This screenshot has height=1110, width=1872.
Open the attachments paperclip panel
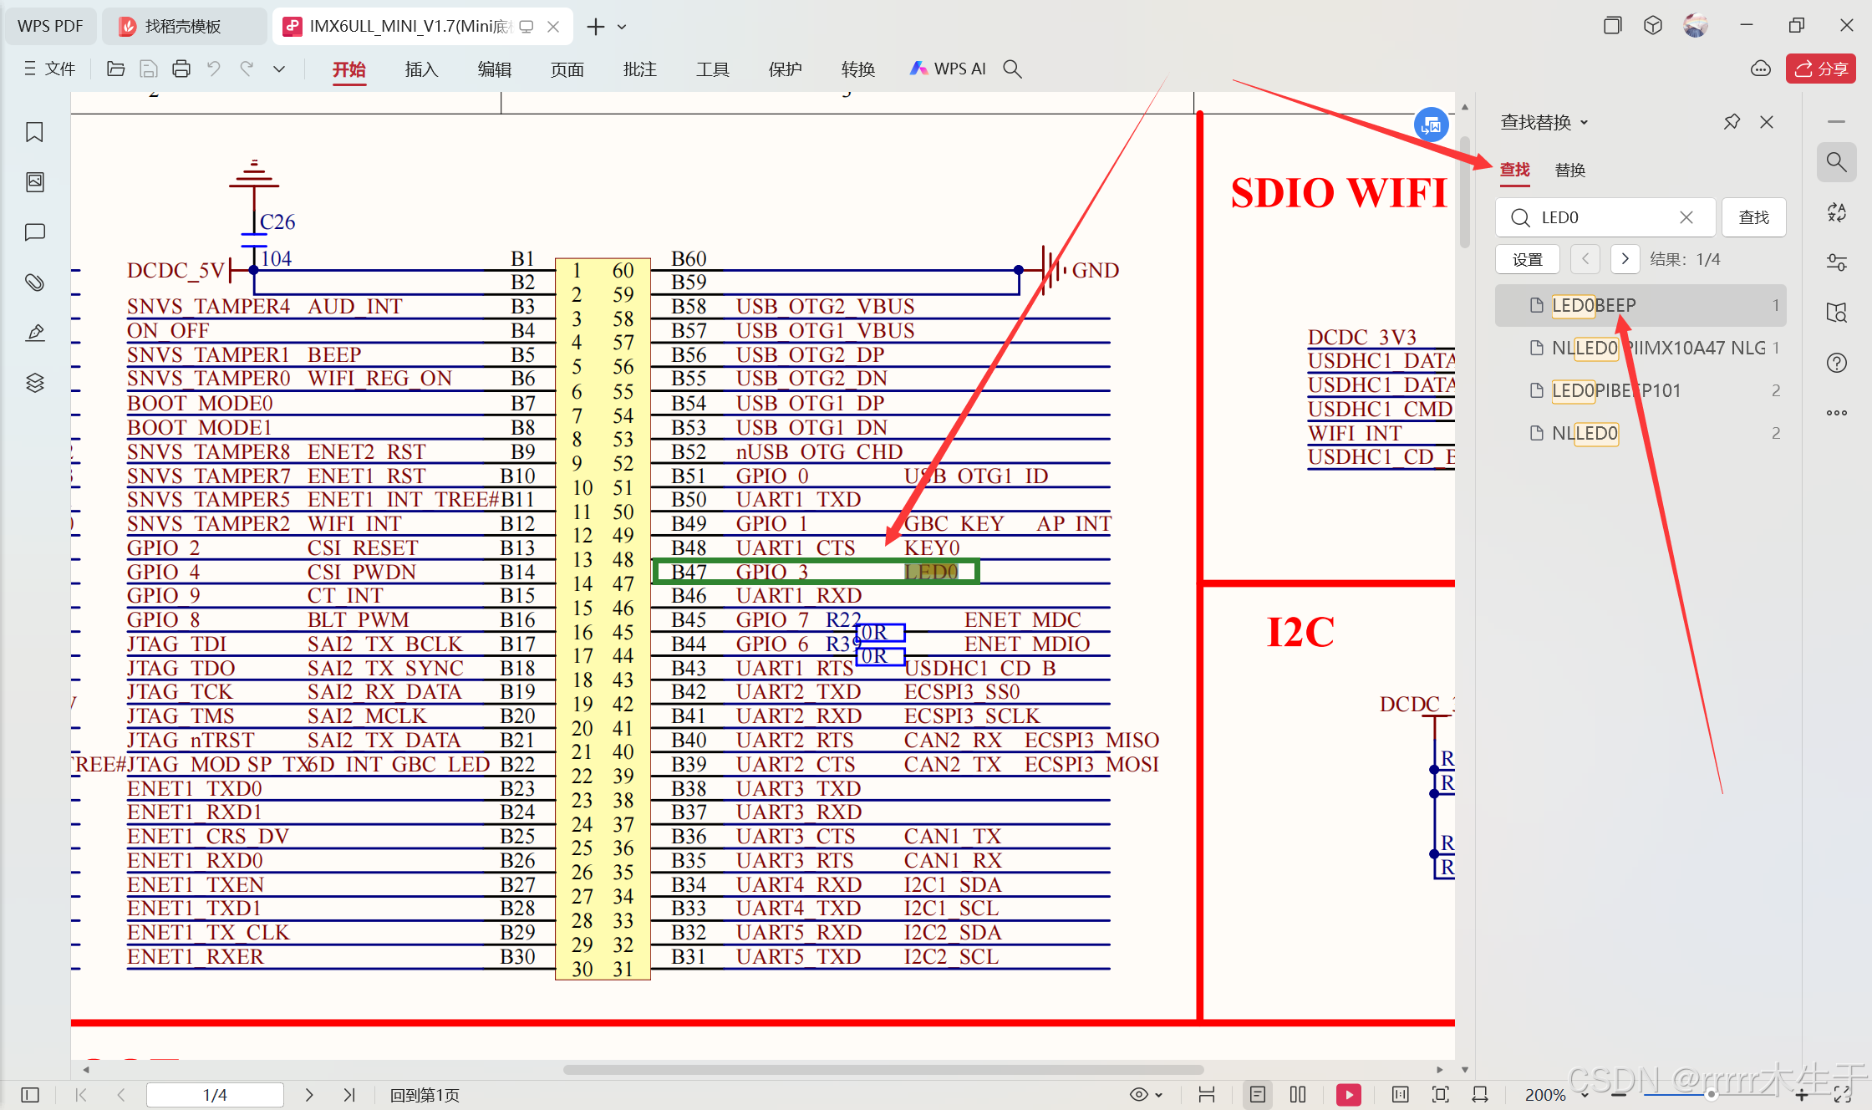coord(34,283)
